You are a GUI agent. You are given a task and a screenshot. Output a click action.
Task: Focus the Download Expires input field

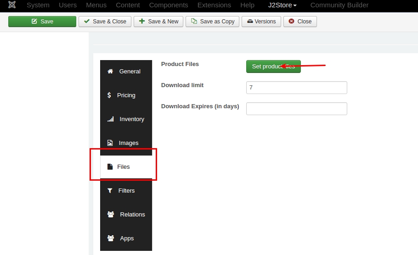[297, 109]
